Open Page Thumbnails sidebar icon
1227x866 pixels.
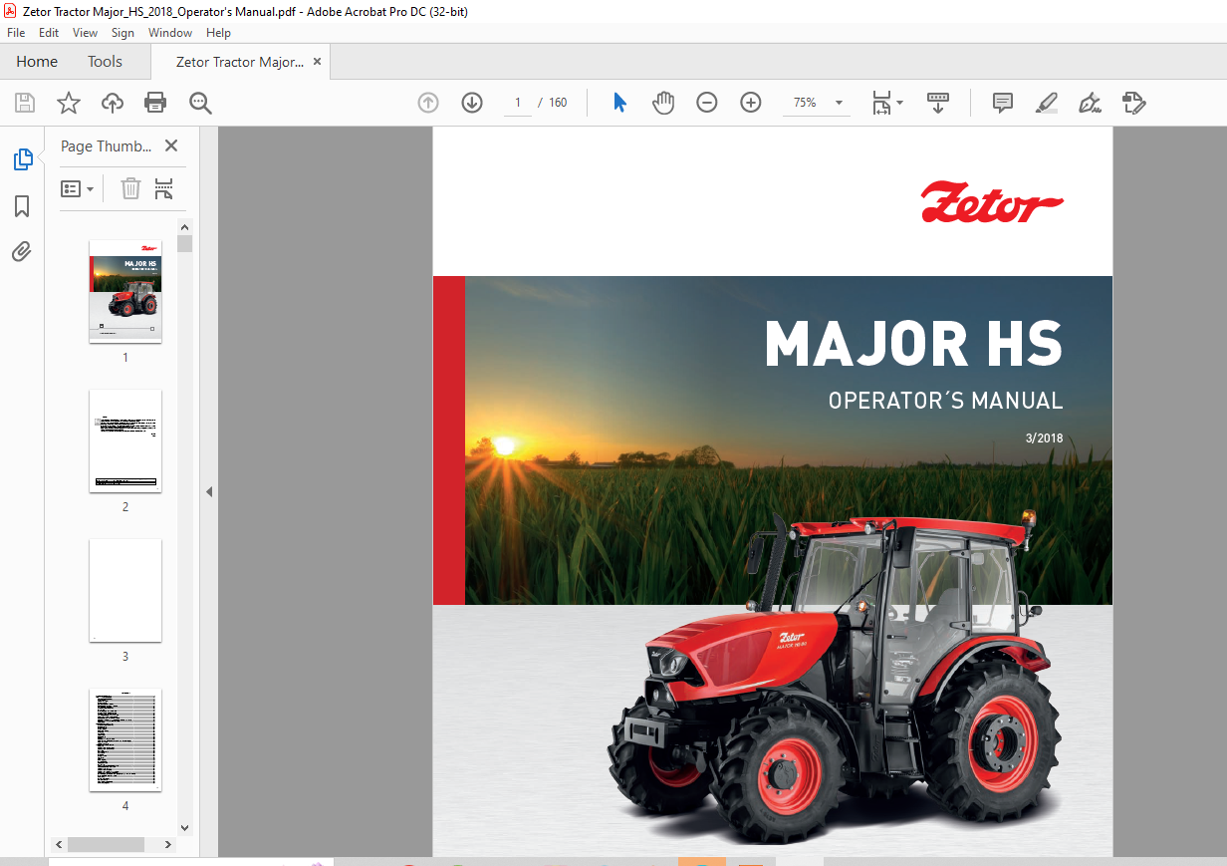22,159
